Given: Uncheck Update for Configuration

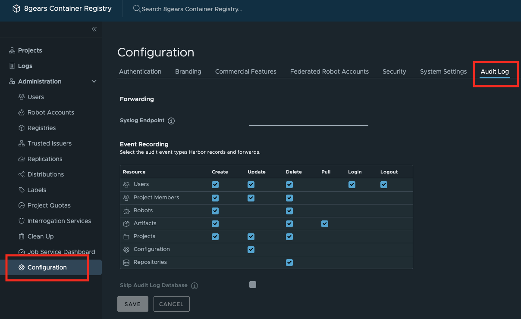Looking at the screenshot, I should tap(251, 250).
